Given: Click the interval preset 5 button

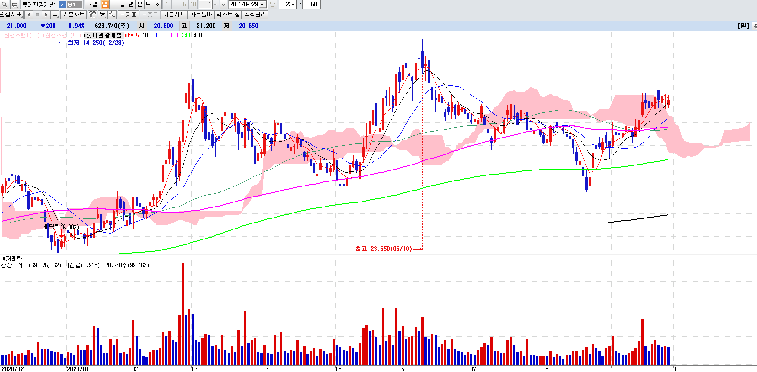Looking at the screenshot, I should point(184,5).
